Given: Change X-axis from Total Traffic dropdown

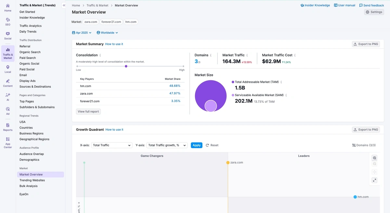Looking at the screenshot, I should [111, 145].
